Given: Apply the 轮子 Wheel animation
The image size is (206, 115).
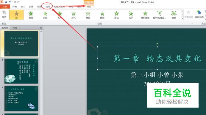Looking at the screenshot, I should (x=131, y=15).
